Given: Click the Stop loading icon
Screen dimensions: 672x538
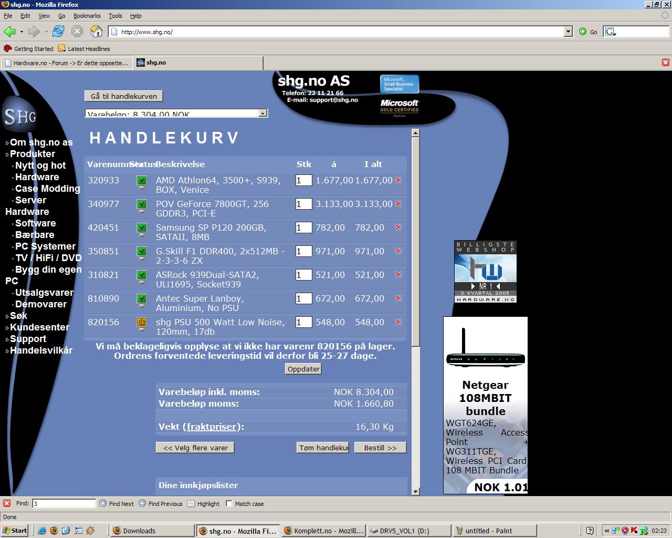Looking at the screenshot, I should (x=77, y=32).
